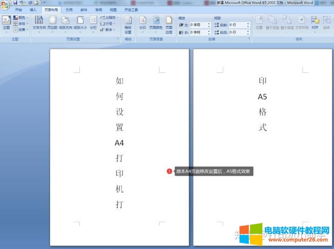
Task: Open the Orientation (纸张方向) tool
Action: coord(65,23)
